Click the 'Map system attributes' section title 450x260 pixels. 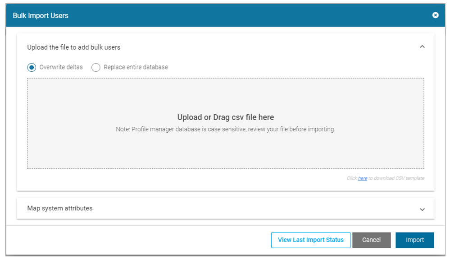[x=60, y=209]
